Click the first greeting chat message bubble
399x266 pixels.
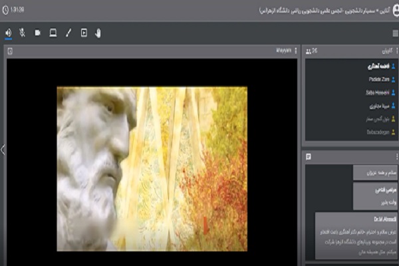(x=375, y=173)
